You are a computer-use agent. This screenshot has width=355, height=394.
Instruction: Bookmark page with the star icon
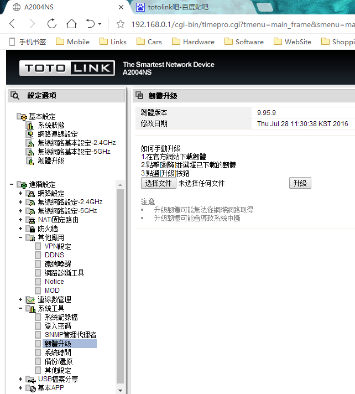[x=121, y=24]
